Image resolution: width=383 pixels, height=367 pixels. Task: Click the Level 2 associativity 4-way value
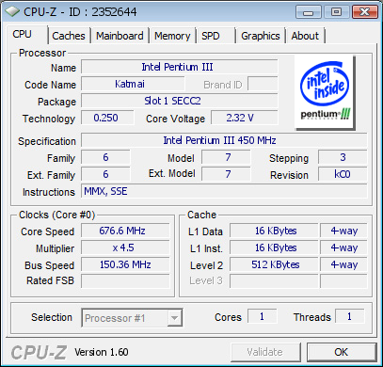tap(343, 264)
